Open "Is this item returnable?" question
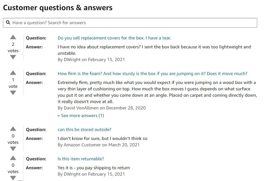The width and height of the screenshot is (269, 181). (81, 159)
